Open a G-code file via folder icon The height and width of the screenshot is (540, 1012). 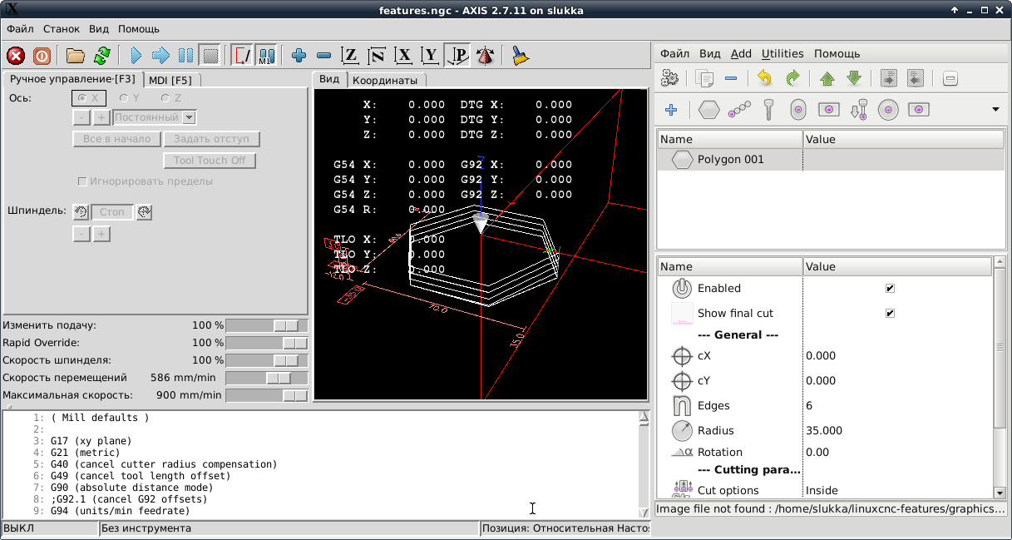pyautogui.click(x=76, y=56)
